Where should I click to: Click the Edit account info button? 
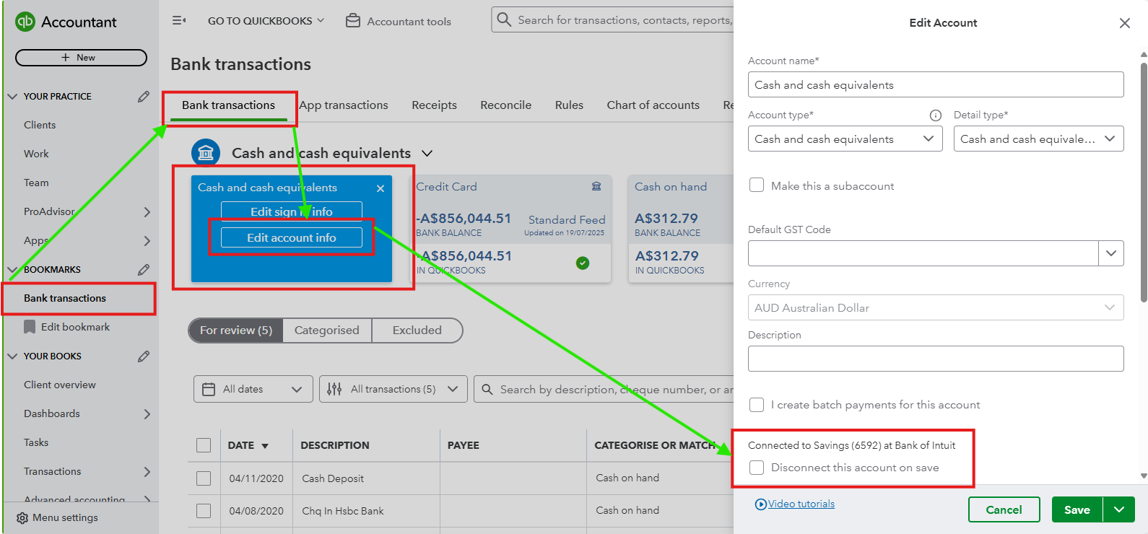[292, 237]
